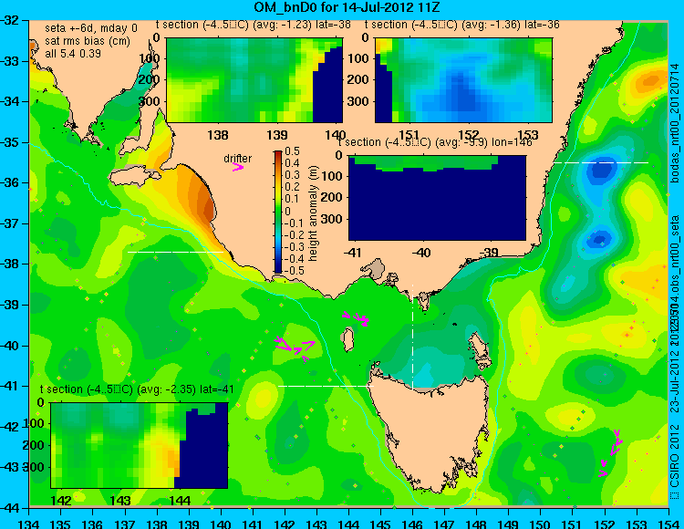The height and width of the screenshot is (529, 684).
Task: Click the height anomaly color bar
Action: tap(278, 212)
